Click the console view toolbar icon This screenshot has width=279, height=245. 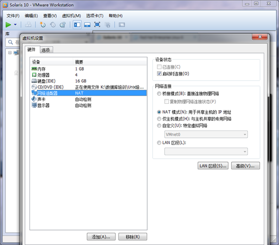coord(122,25)
